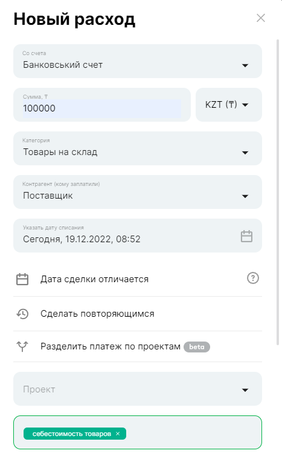The image size is (282, 456).
Task: Open the Проект dropdown
Action: (138, 389)
